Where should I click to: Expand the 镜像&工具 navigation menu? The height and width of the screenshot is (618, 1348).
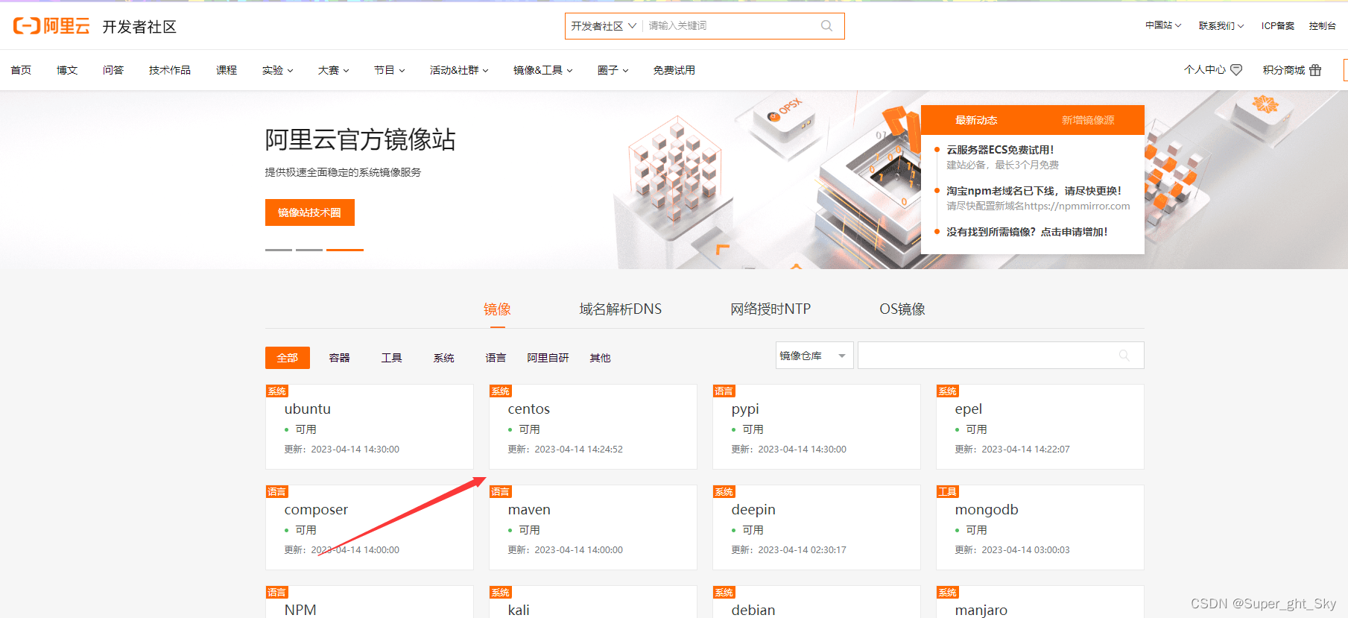(x=543, y=70)
